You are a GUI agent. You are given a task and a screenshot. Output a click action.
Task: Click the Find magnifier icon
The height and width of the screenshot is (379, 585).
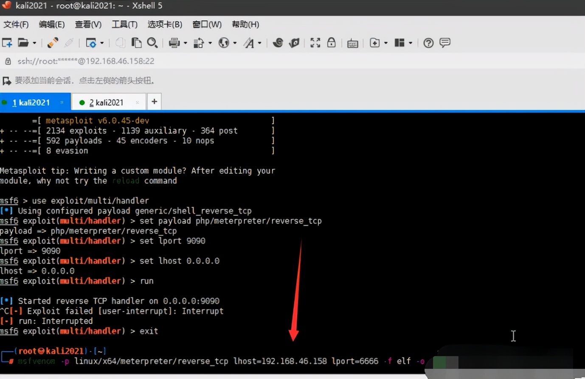(152, 42)
